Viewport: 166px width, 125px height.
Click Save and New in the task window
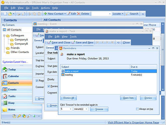[x=83, y=42]
